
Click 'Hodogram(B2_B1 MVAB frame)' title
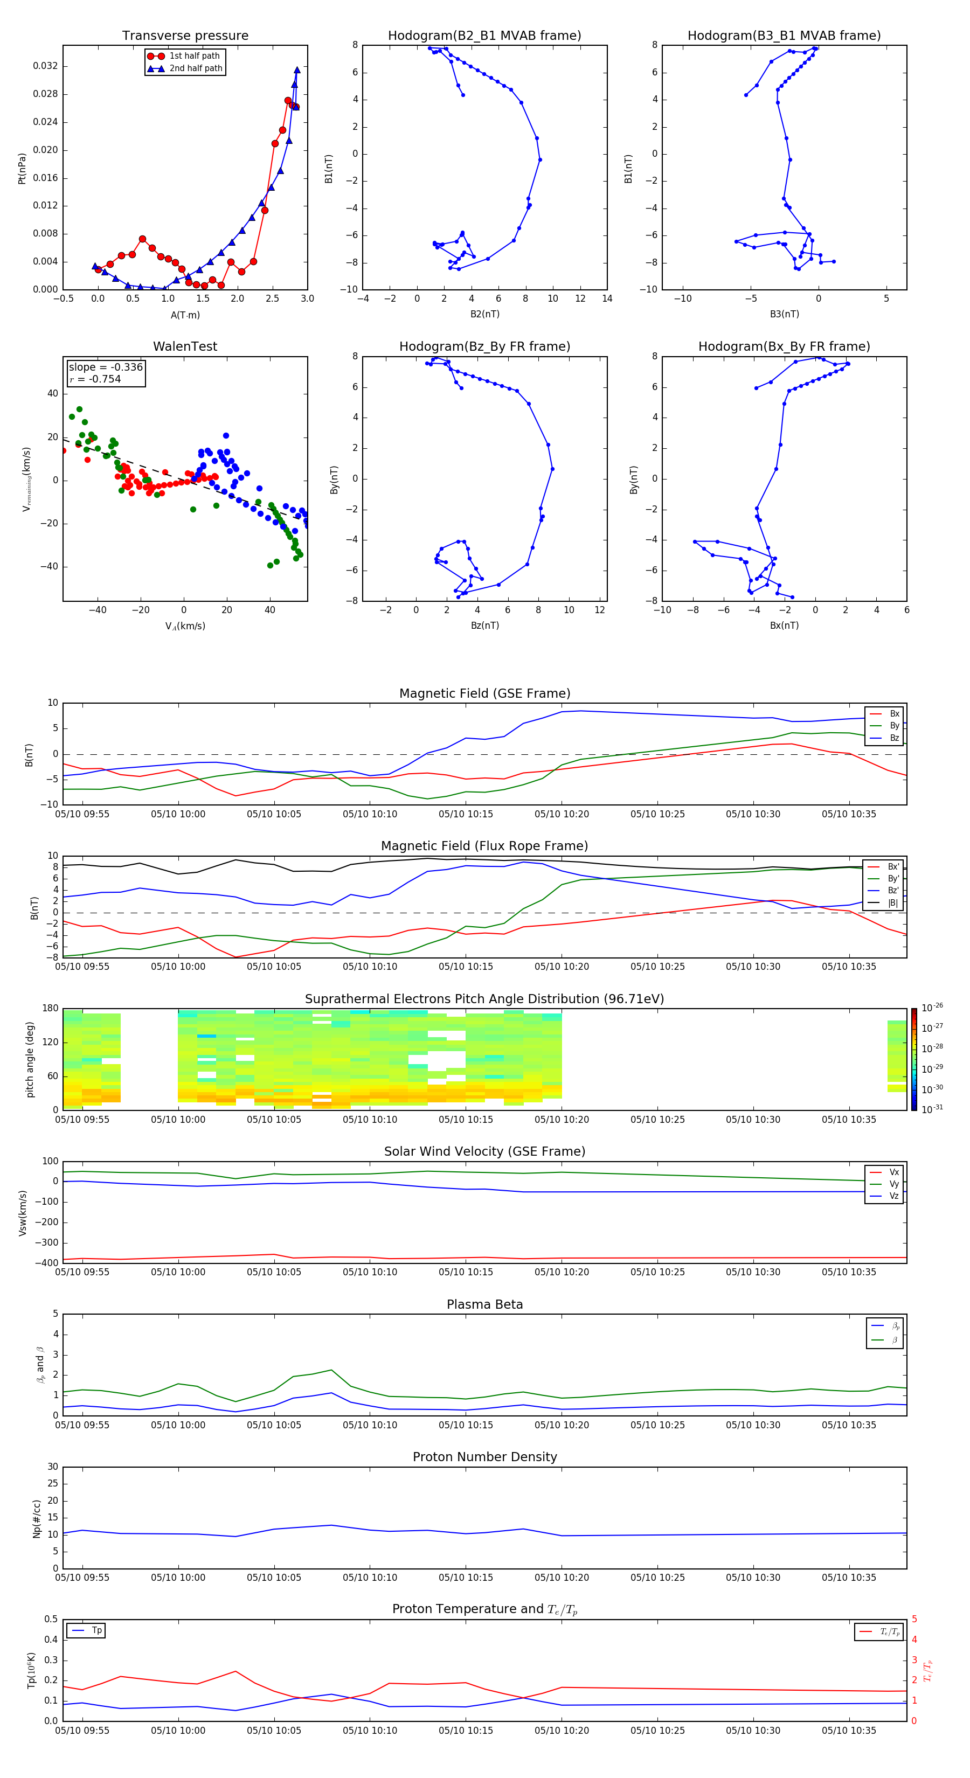pos(484,36)
